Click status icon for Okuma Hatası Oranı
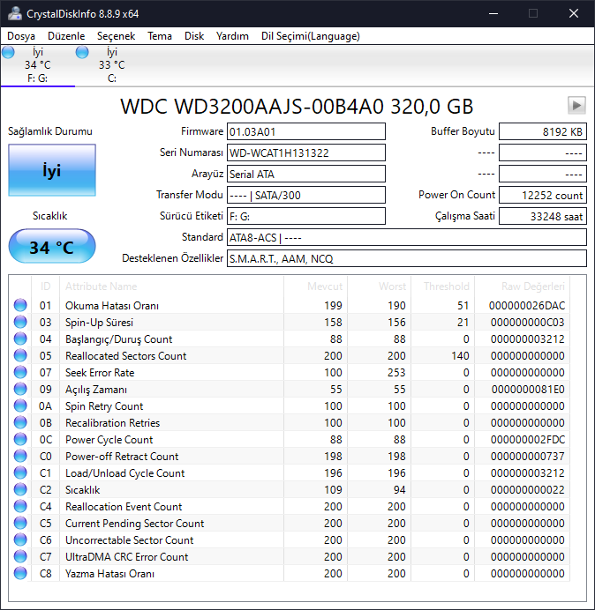595x610 pixels. click(x=20, y=305)
